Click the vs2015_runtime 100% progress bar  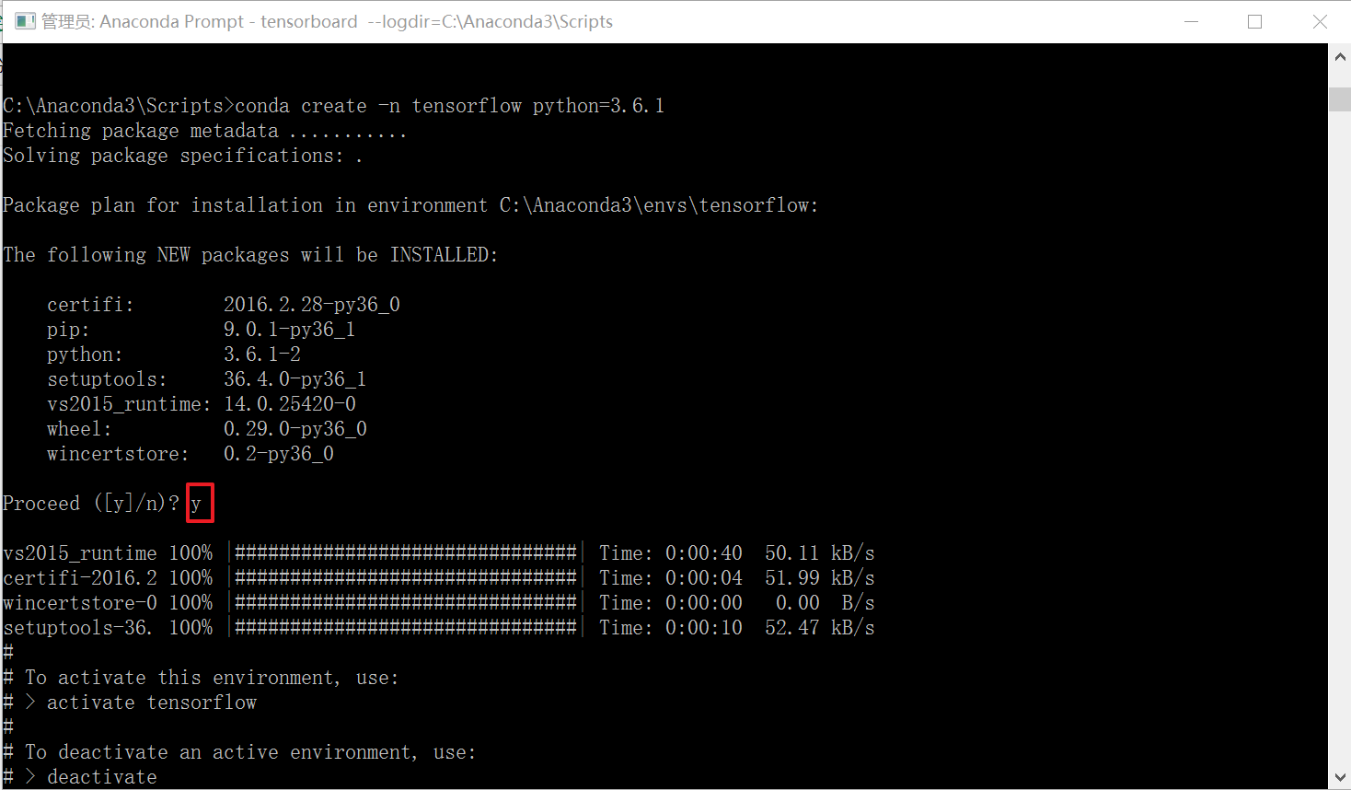click(406, 553)
